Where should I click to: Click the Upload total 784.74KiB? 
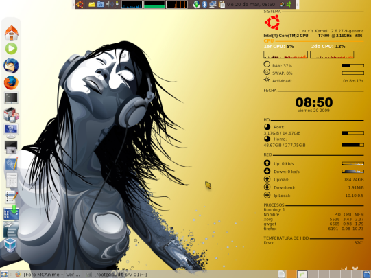pyautogui.click(x=354, y=180)
